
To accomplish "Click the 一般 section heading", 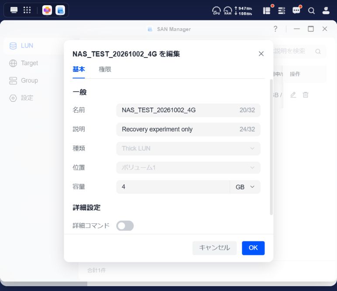I will point(79,92).
